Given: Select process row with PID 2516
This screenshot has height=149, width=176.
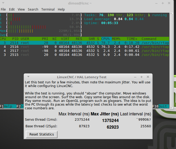Looking at the screenshot, I should (x=85, y=47).
